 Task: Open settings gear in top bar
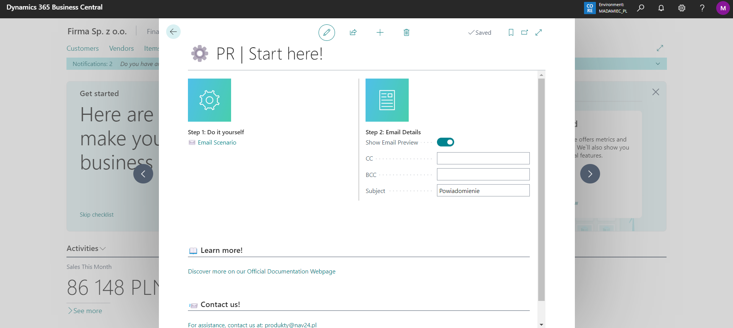click(x=682, y=8)
